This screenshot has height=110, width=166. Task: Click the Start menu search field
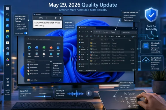[x=44, y=39]
